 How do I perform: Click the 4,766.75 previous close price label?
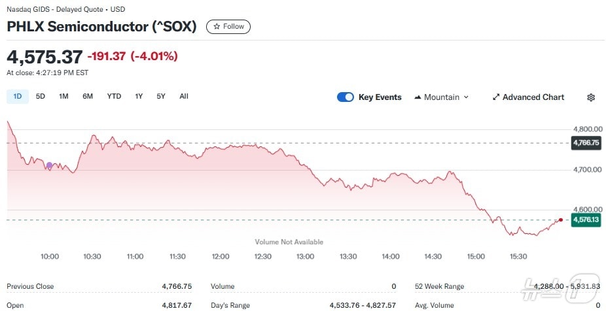[x=586, y=142]
